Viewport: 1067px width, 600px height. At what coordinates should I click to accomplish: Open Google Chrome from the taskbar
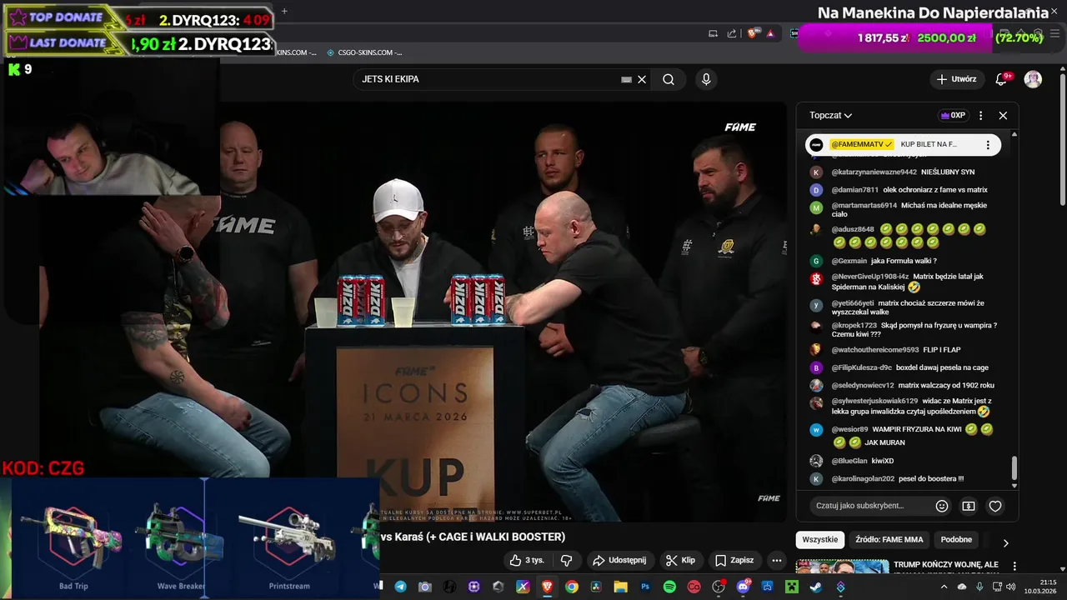click(571, 587)
